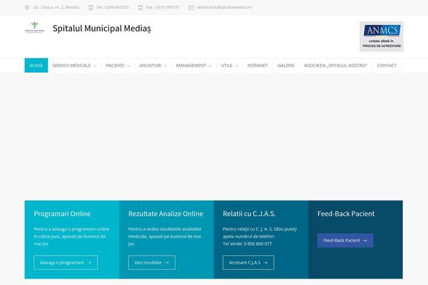Go to the Acasă menu item
Image resolution: width=428 pixels, height=285 pixels.
click(x=36, y=66)
